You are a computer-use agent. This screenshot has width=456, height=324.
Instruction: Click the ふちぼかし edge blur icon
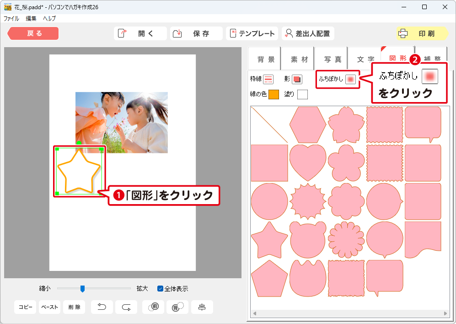350,79
